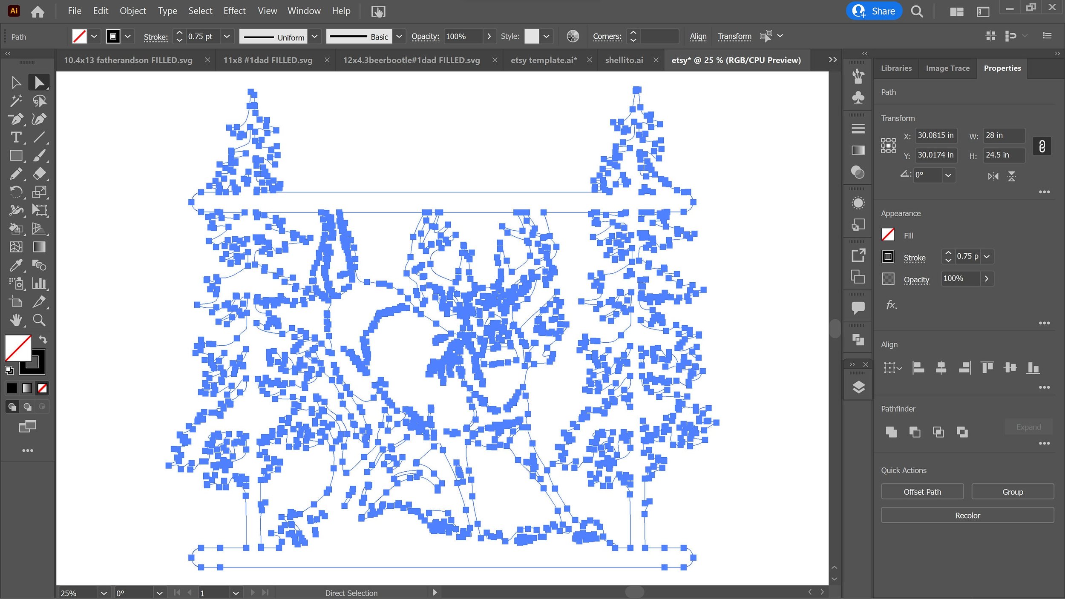Open the Uniform variable width profile dropdown
Screen dimensions: 1065x599
314,37
